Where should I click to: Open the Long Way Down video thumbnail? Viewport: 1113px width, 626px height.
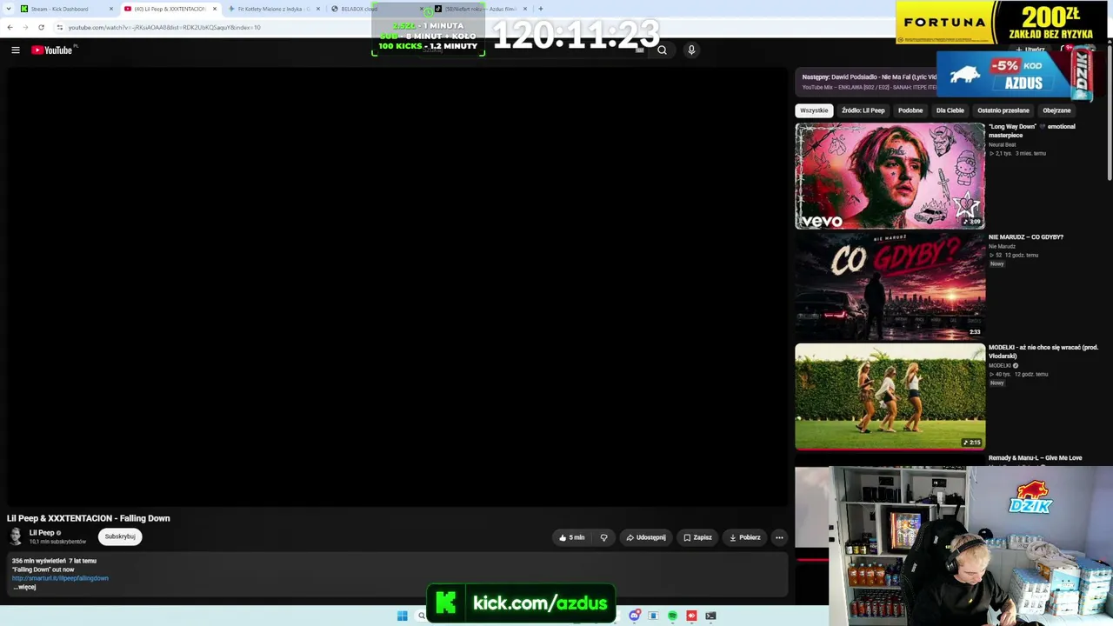[x=890, y=176]
